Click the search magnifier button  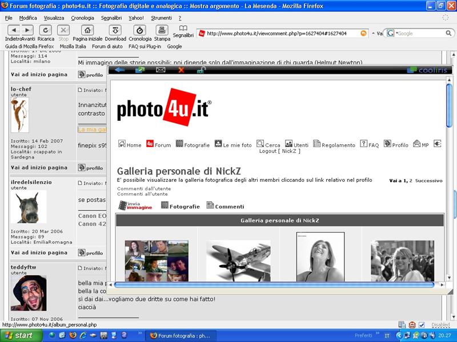point(448,34)
